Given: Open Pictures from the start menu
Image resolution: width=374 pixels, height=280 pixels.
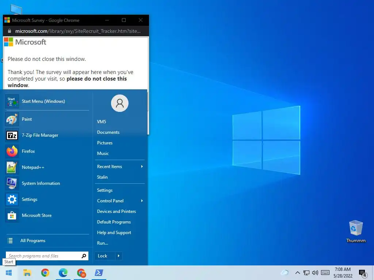Looking at the screenshot, I should tap(105, 143).
